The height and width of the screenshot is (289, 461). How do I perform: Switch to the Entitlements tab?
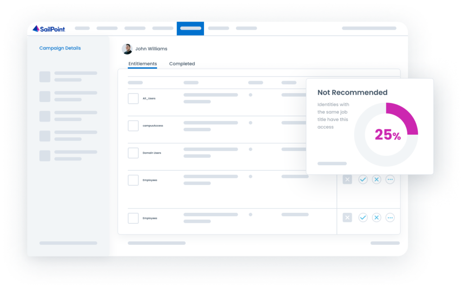(143, 64)
